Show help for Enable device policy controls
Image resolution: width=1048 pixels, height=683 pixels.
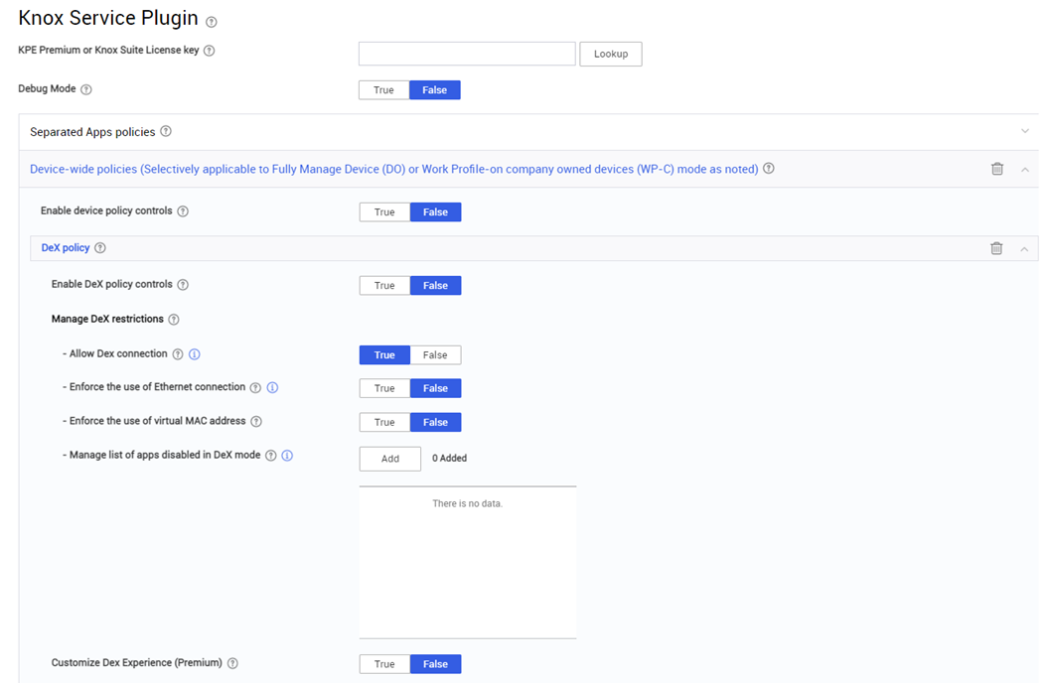coord(183,211)
